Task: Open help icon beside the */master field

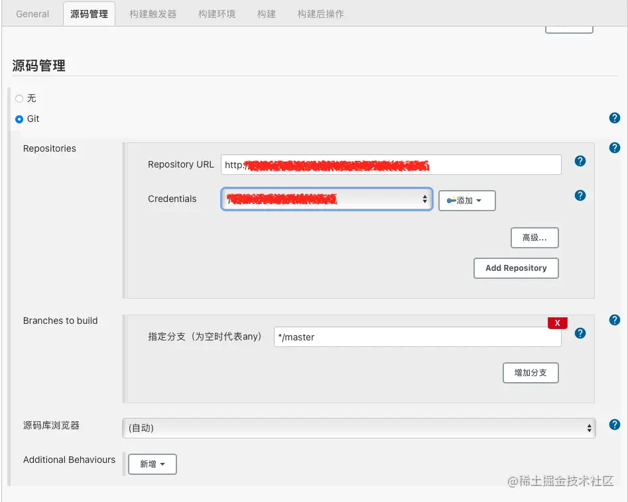Action: 580,333
